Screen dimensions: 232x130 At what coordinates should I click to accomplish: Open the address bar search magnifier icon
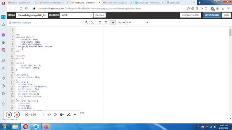(x=188, y=9)
